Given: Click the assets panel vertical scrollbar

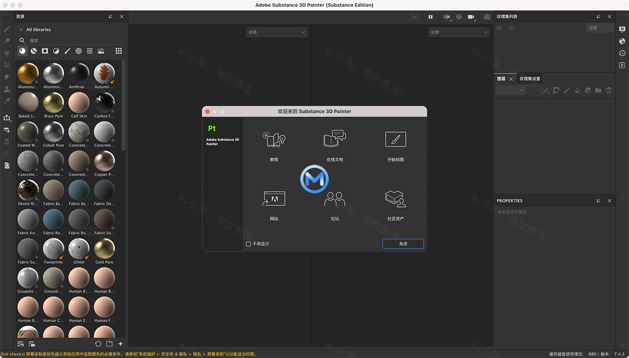Looking at the screenshot, I should (x=124, y=105).
